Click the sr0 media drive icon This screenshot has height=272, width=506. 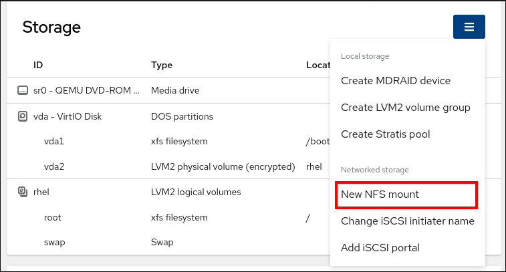[x=23, y=90]
